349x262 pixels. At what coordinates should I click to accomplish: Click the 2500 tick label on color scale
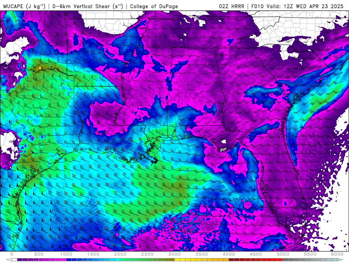pyautogui.click(x=147, y=254)
